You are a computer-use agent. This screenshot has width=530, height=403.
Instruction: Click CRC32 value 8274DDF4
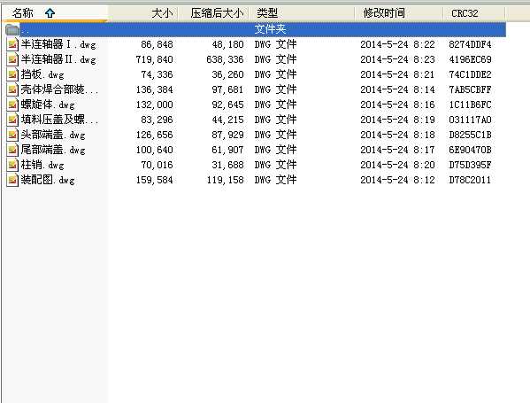click(x=470, y=44)
